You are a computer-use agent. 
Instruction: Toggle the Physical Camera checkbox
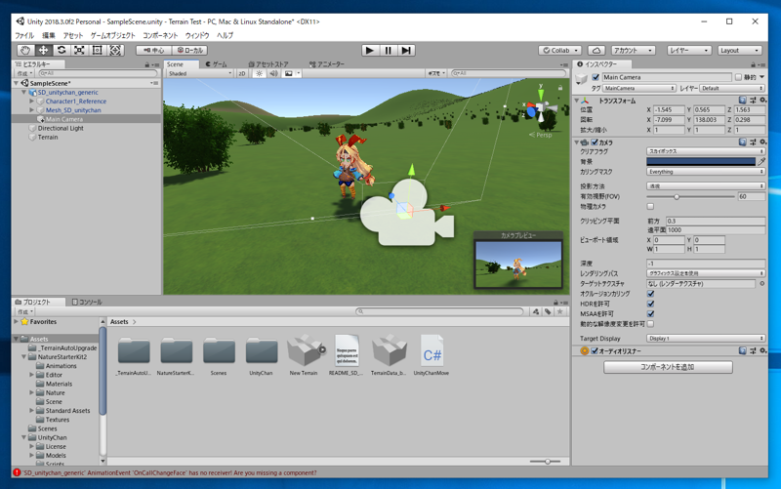coord(650,206)
